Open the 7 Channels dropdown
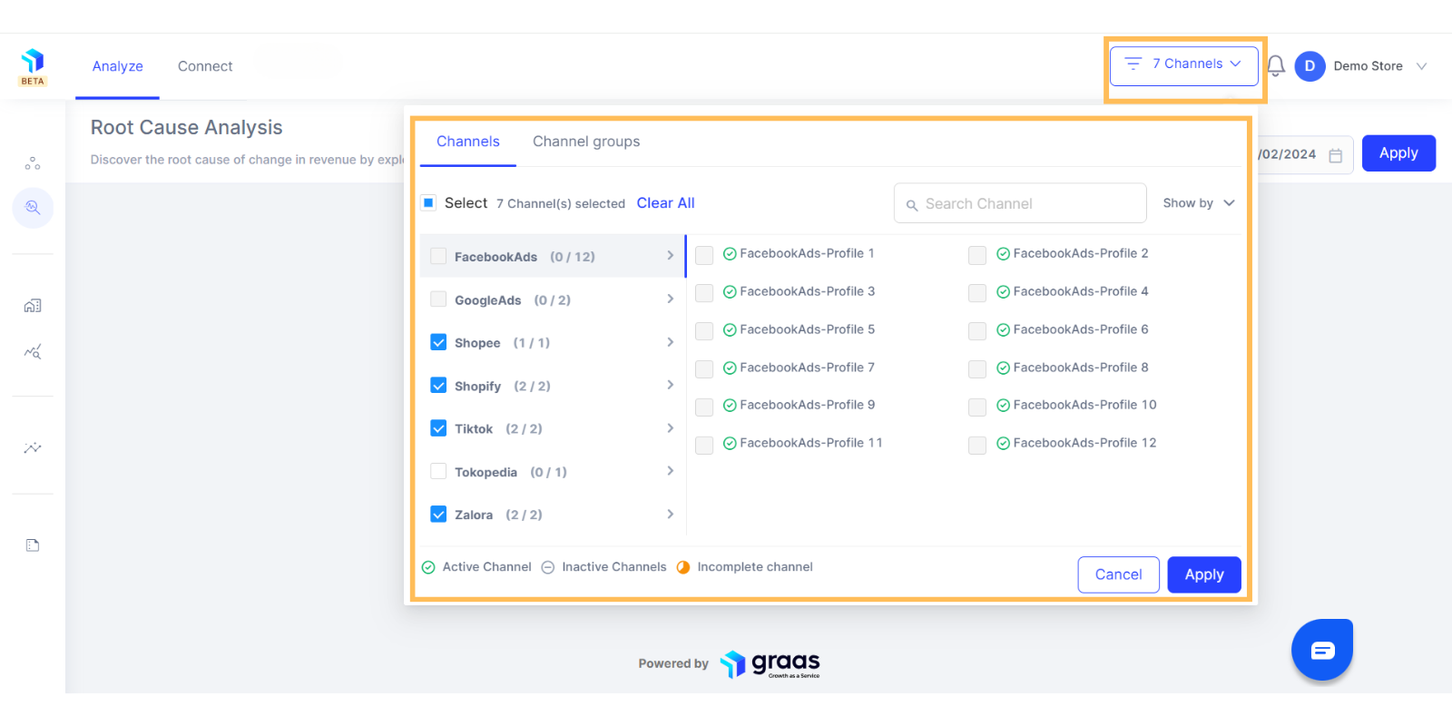Screen dimensions: 1452x726 [x=1183, y=65]
